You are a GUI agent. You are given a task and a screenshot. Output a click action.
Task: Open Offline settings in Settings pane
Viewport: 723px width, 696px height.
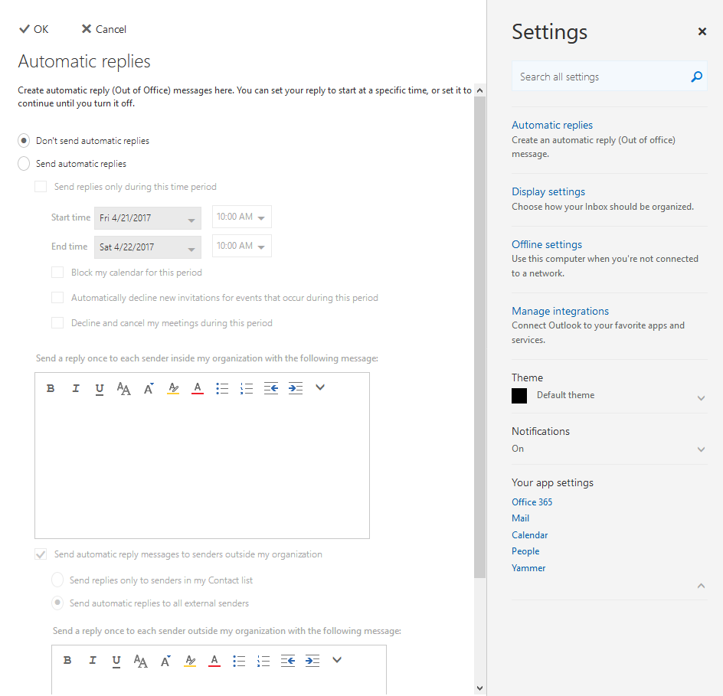click(x=547, y=244)
